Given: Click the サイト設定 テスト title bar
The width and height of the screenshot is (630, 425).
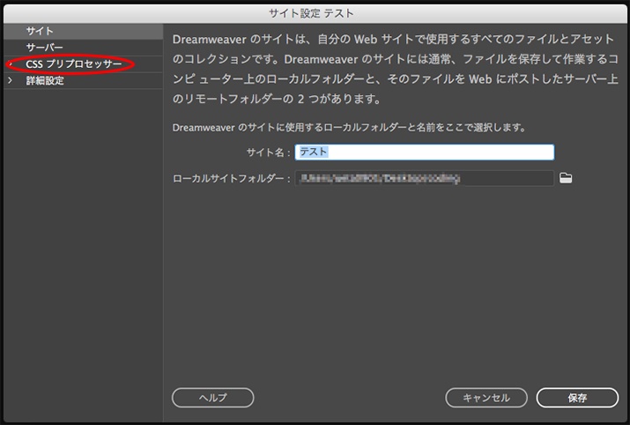Looking at the screenshot, I should [x=315, y=12].
